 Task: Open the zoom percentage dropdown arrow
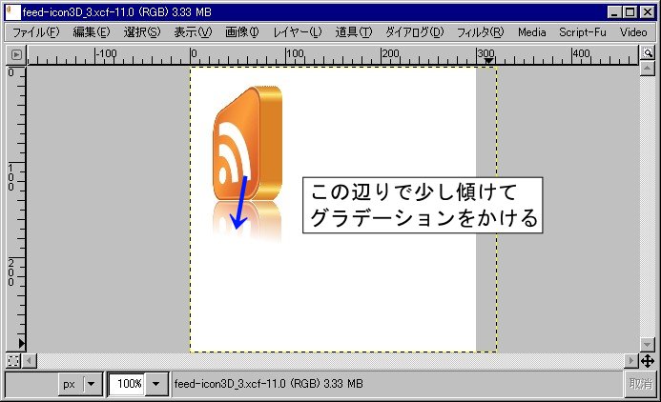156,384
